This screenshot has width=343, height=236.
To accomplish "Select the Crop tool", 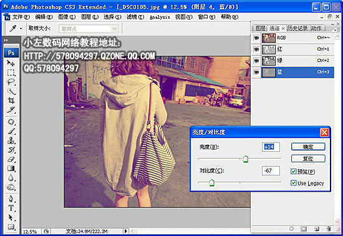I will [x=11, y=101].
